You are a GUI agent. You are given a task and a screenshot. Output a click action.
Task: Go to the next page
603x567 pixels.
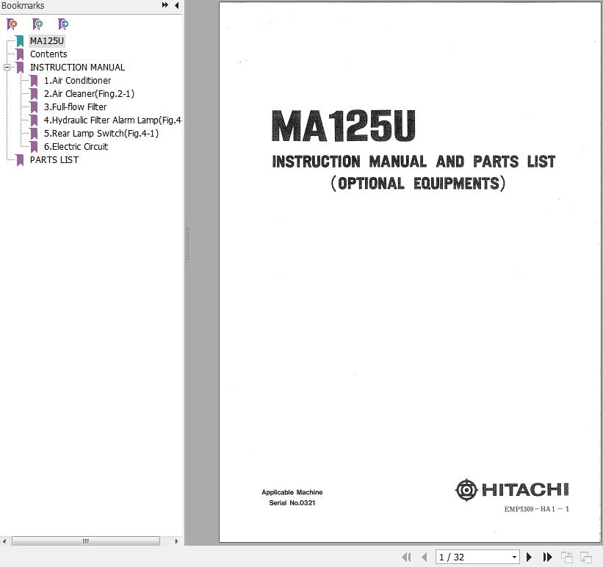[x=529, y=557]
